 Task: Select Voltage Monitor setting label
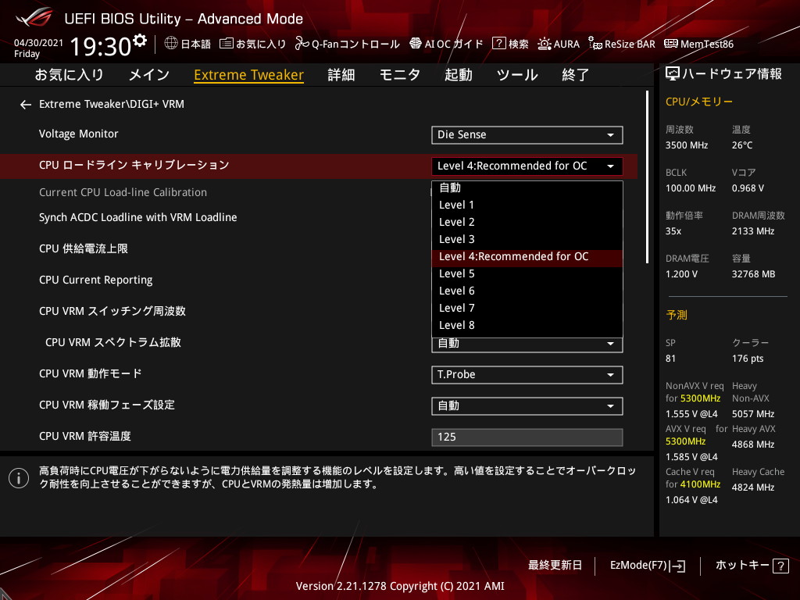[79, 134]
